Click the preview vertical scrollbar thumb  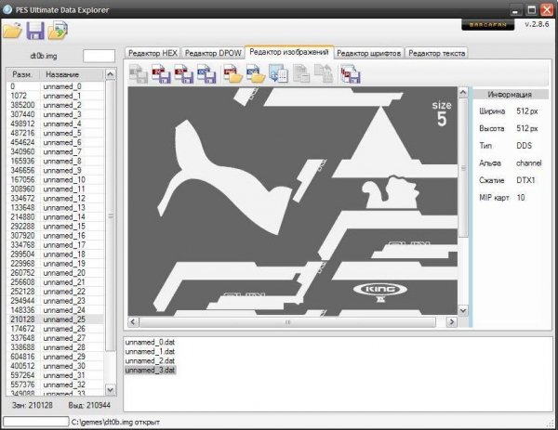click(x=463, y=168)
